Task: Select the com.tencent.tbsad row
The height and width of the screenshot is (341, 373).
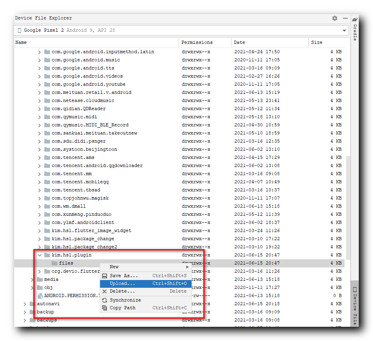Action: [179, 190]
